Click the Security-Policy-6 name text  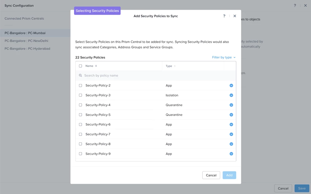tap(98, 124)
